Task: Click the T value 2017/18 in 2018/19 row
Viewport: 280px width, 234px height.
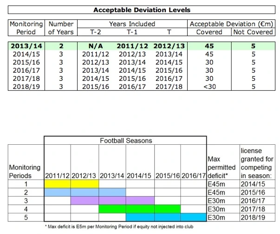Action: (x=169, y=86)
